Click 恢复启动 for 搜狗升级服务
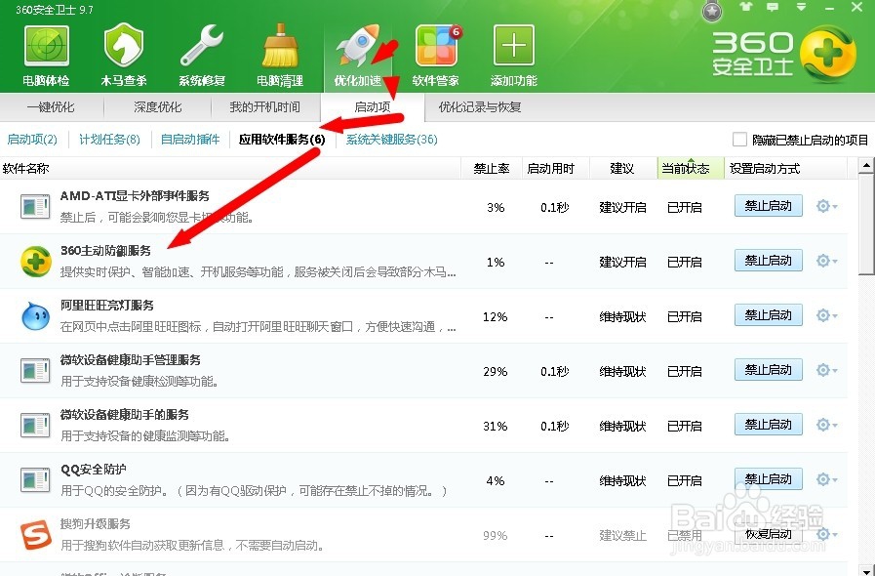This screenshot has height=576, width=875. tap(769, 534)
